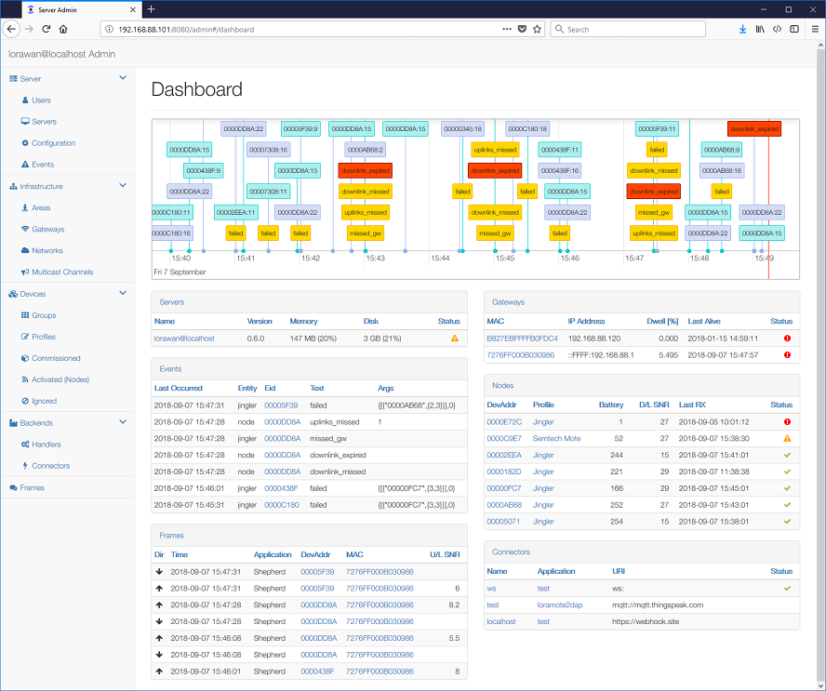The height and width of the screenshot is (691, 826).
Task: Click the Firefox home icon
Action: click(63, 29)
